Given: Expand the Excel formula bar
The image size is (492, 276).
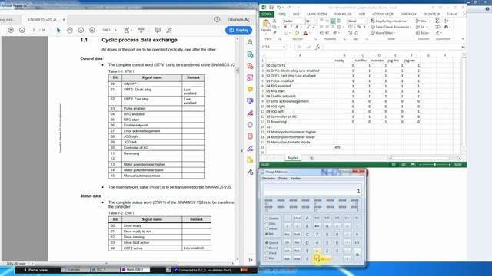Looking at the screenshot, I should point(463,47).
